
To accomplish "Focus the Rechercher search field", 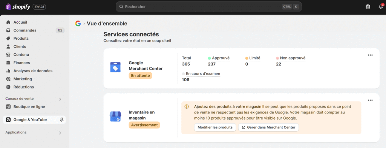I will click(x=208, y=7).
